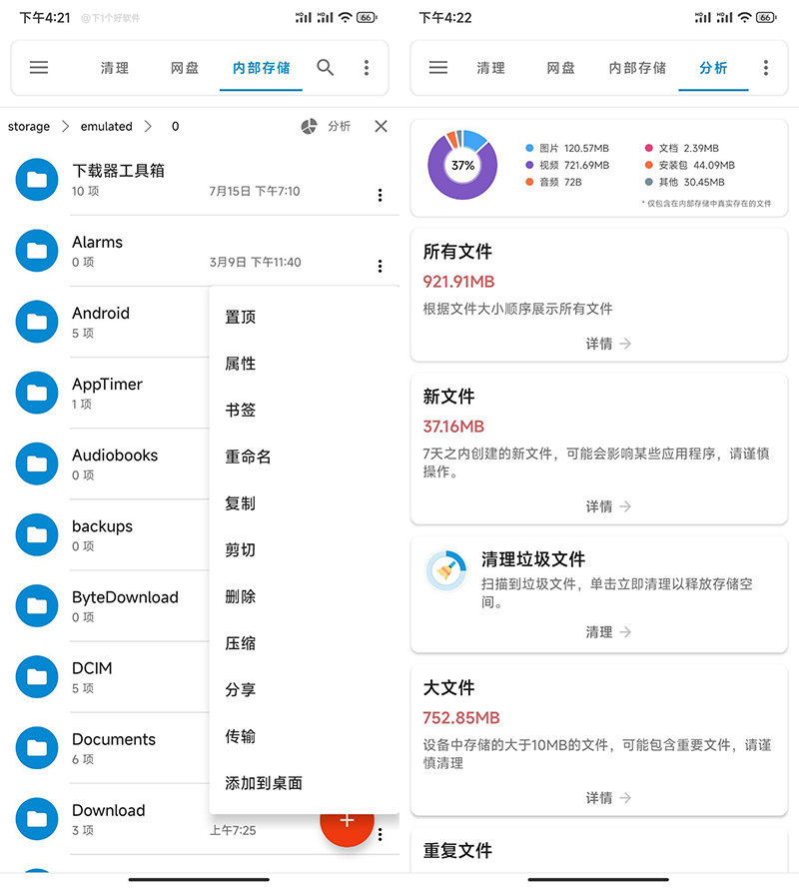This screenshot has width=799, height=888.
Task: Tap the search icon in the toolbar
Action: coord(325,68)
